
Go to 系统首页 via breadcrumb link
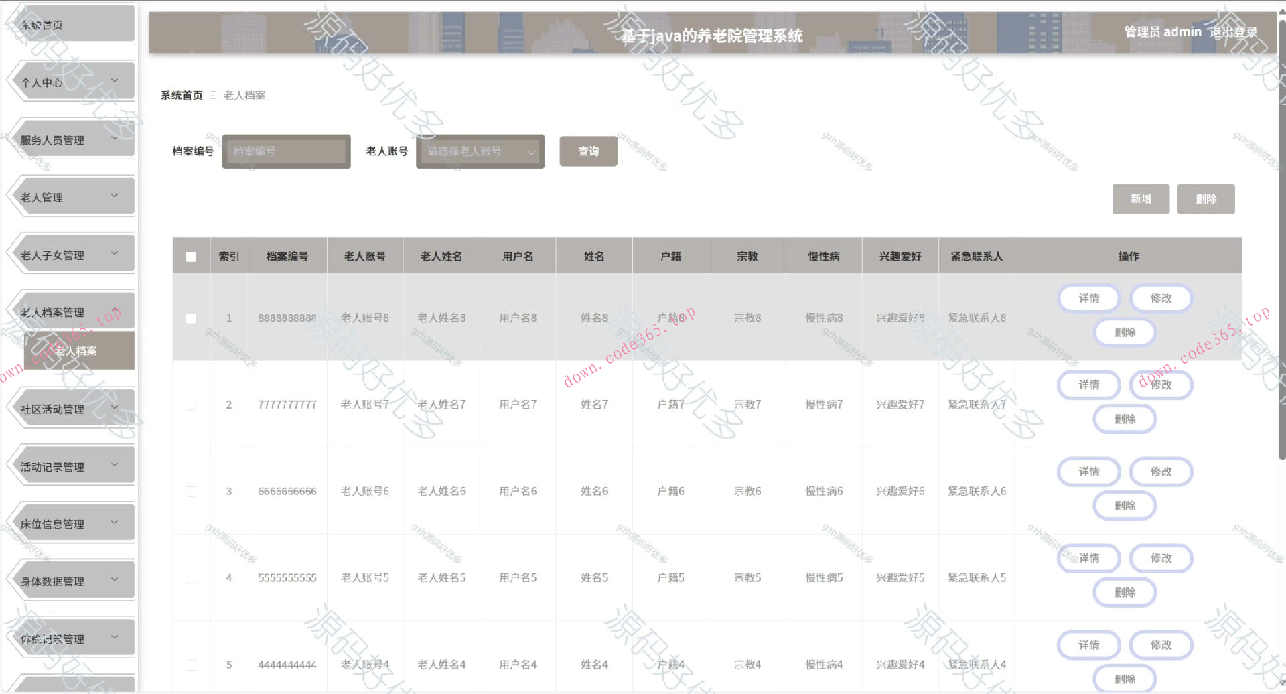click(181, 95)
